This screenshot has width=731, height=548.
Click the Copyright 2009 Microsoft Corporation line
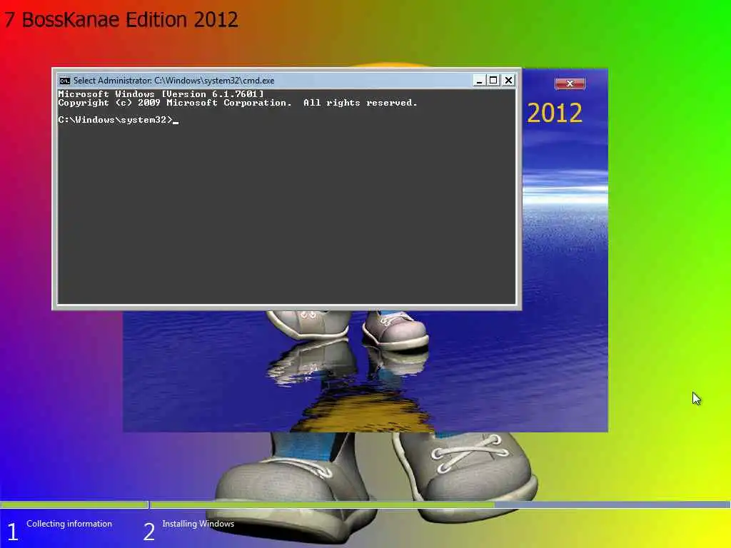pyautogui.click(x=237, y=103)
